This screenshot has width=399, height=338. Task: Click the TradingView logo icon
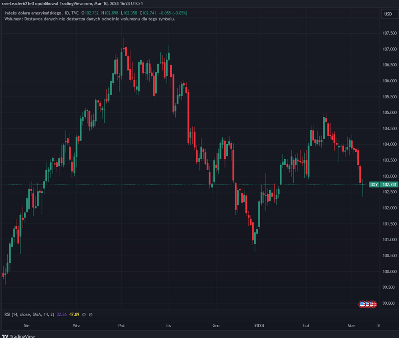point(5,336)
